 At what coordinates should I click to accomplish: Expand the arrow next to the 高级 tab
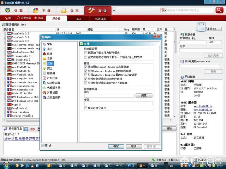pos(114,11)
